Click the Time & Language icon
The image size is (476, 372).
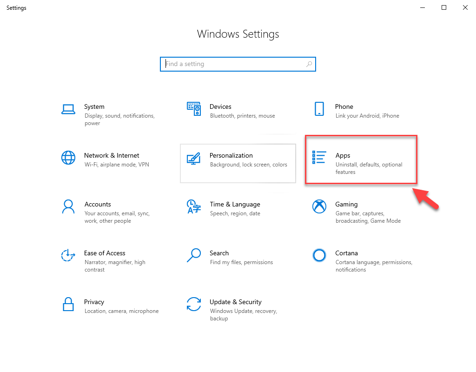(x=194, y=206)
